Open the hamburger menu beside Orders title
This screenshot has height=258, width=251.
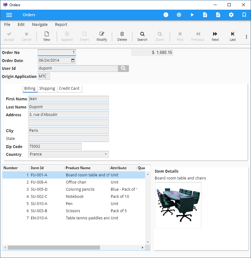(9, 15)
